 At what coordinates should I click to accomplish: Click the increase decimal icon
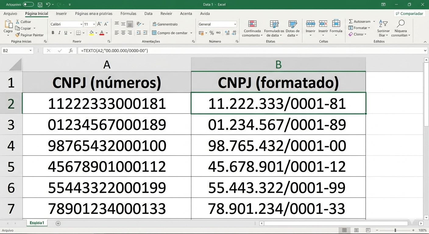[227, 32]
